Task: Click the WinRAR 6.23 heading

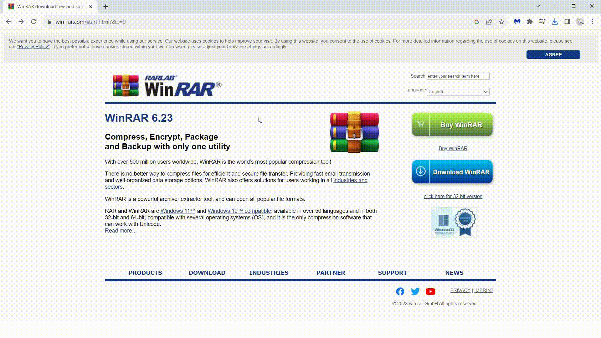Action: [x=139, y=118]
